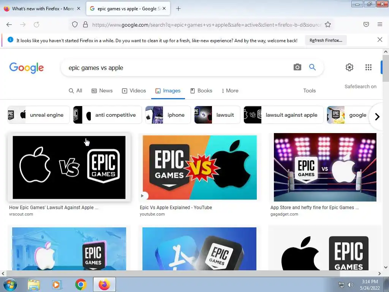Click the horizontal scrollbar at page bottom
The image size is (389, 292).
(x=172, y=273)
